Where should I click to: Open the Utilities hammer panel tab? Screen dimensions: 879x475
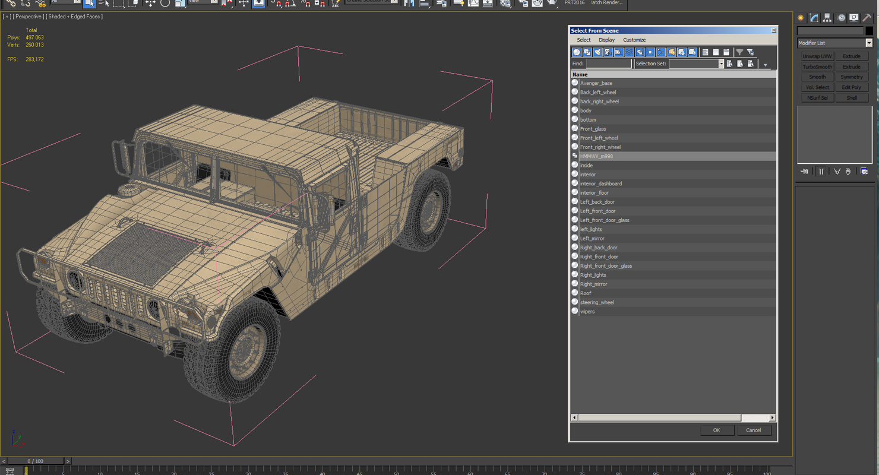(867, 18)
